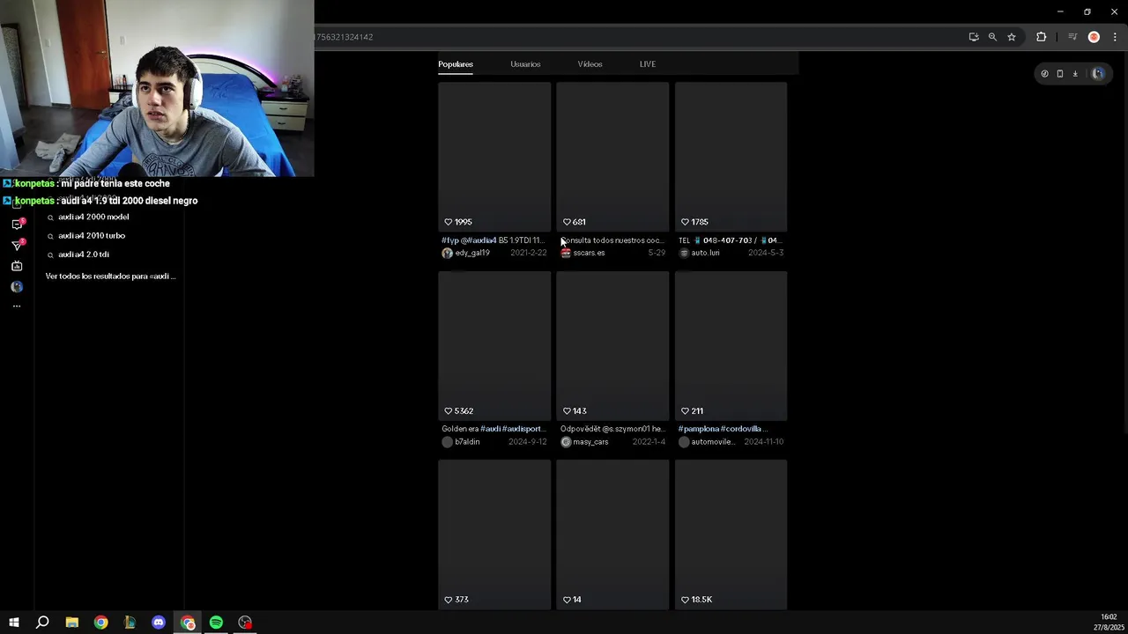Select suggestion 'audi a4 2010 turbo'
Viewport: 1128px width, 634px height.
click(92, 236)
